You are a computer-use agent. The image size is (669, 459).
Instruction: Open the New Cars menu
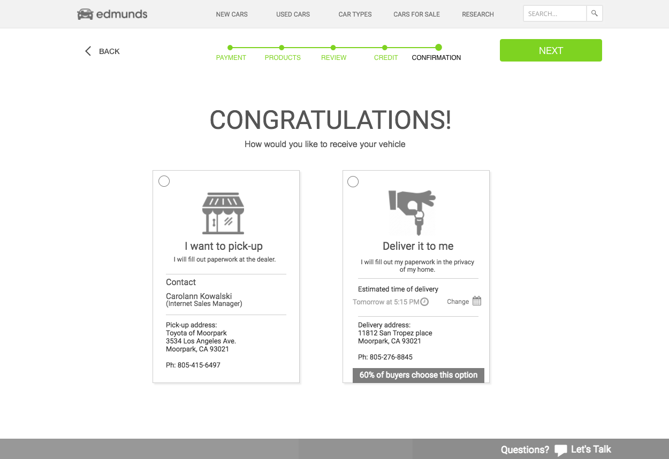coord(232,14)
